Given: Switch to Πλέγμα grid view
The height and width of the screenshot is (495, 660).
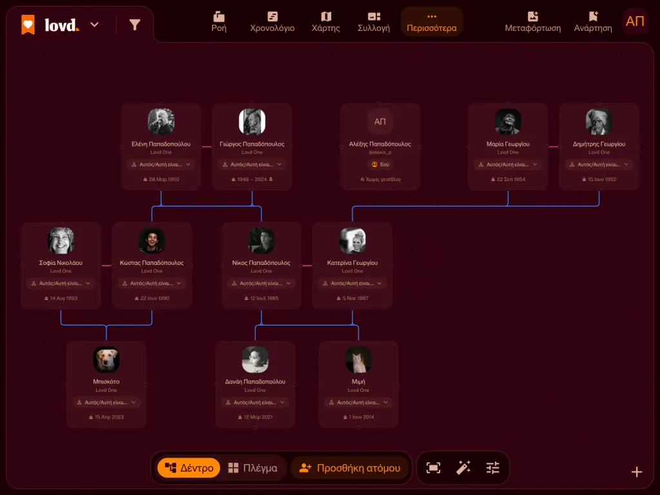Looking at the screenshot, I should (253, 468).
